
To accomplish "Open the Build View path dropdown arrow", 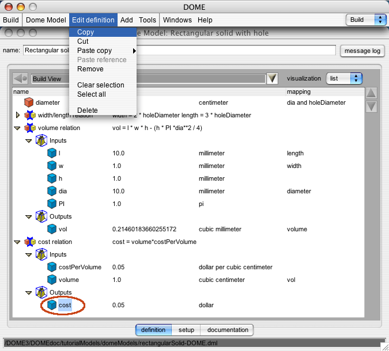I will 272,78.
